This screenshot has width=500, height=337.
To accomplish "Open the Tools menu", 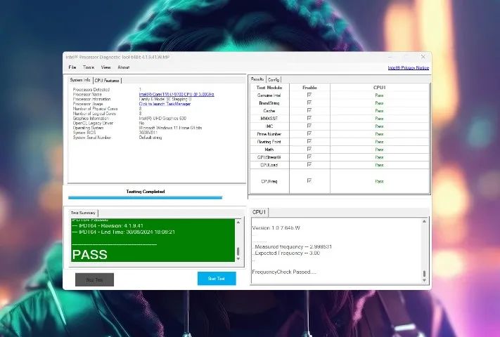I will [88, 67].
